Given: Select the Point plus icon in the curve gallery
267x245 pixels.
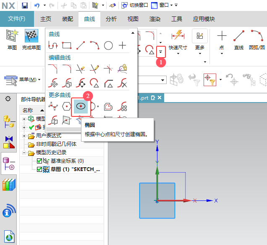Looking at the screenshot, I should pyautogui.click(x=122, y=45).
